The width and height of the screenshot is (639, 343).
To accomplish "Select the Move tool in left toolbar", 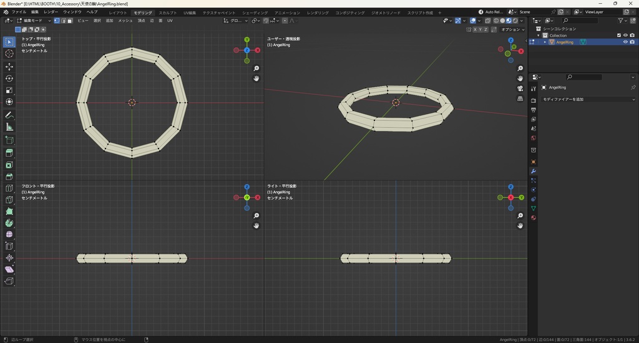I will coord(9,66).
